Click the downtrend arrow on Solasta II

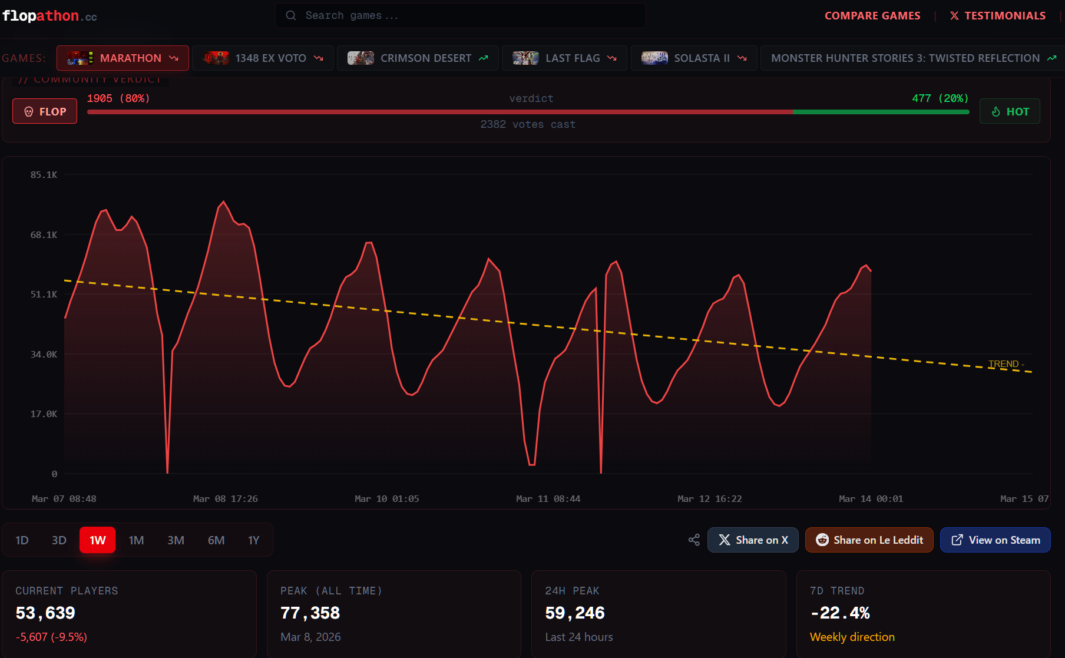coord(742,58)
